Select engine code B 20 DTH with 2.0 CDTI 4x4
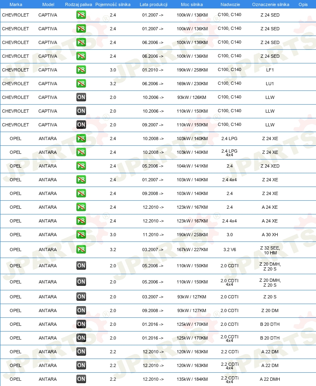Viewport: 316px width, 386px height. (270, 338)
